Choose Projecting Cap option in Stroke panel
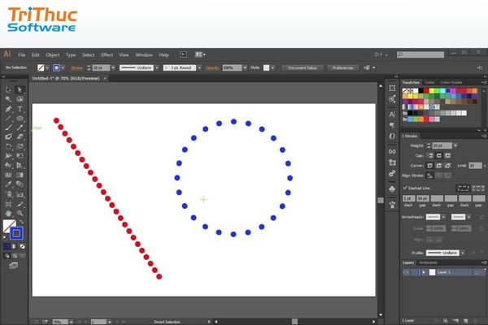488x325 pixels. click(x=447, y=155)
